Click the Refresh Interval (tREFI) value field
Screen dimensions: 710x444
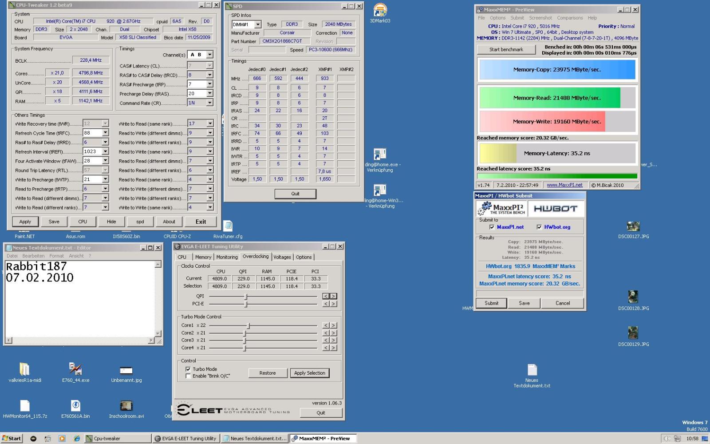[92, 151]
